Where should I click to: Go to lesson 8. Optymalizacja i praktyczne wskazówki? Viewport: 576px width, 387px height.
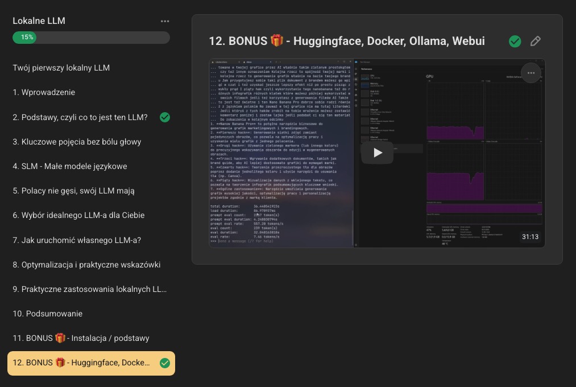coord(91,265)
